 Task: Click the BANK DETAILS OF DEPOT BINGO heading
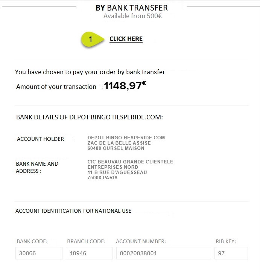tap(90, 117)
